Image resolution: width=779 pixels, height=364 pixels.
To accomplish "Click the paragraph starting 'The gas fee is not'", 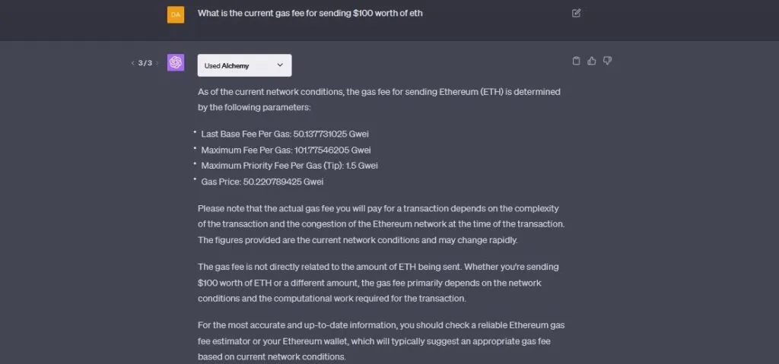I will [379, 282].
